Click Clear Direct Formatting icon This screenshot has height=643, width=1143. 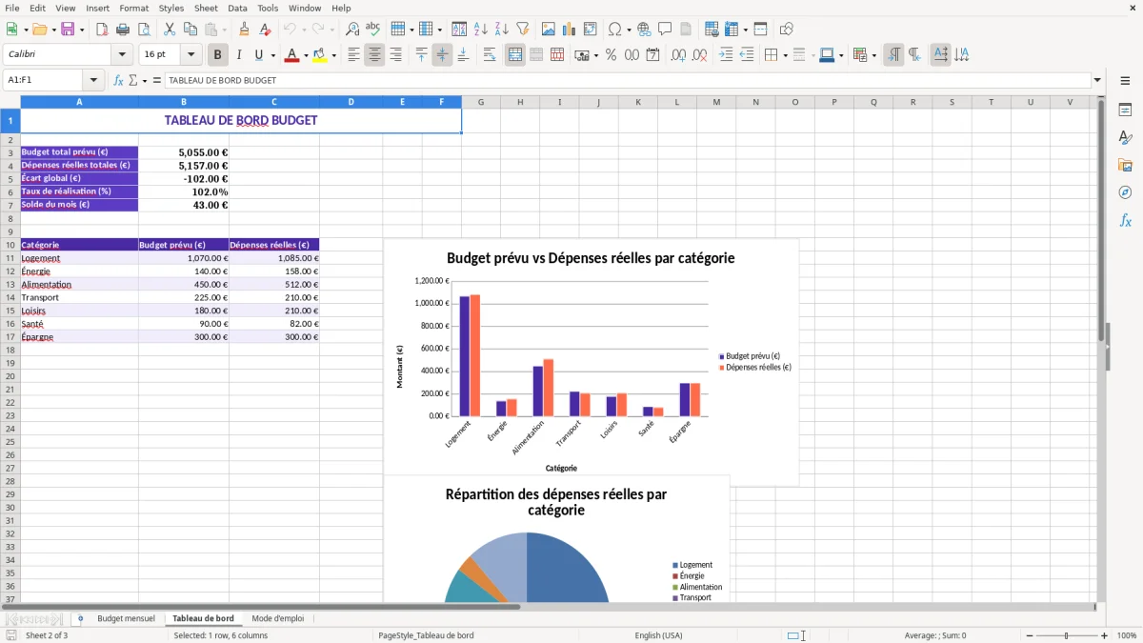[265, 30]
